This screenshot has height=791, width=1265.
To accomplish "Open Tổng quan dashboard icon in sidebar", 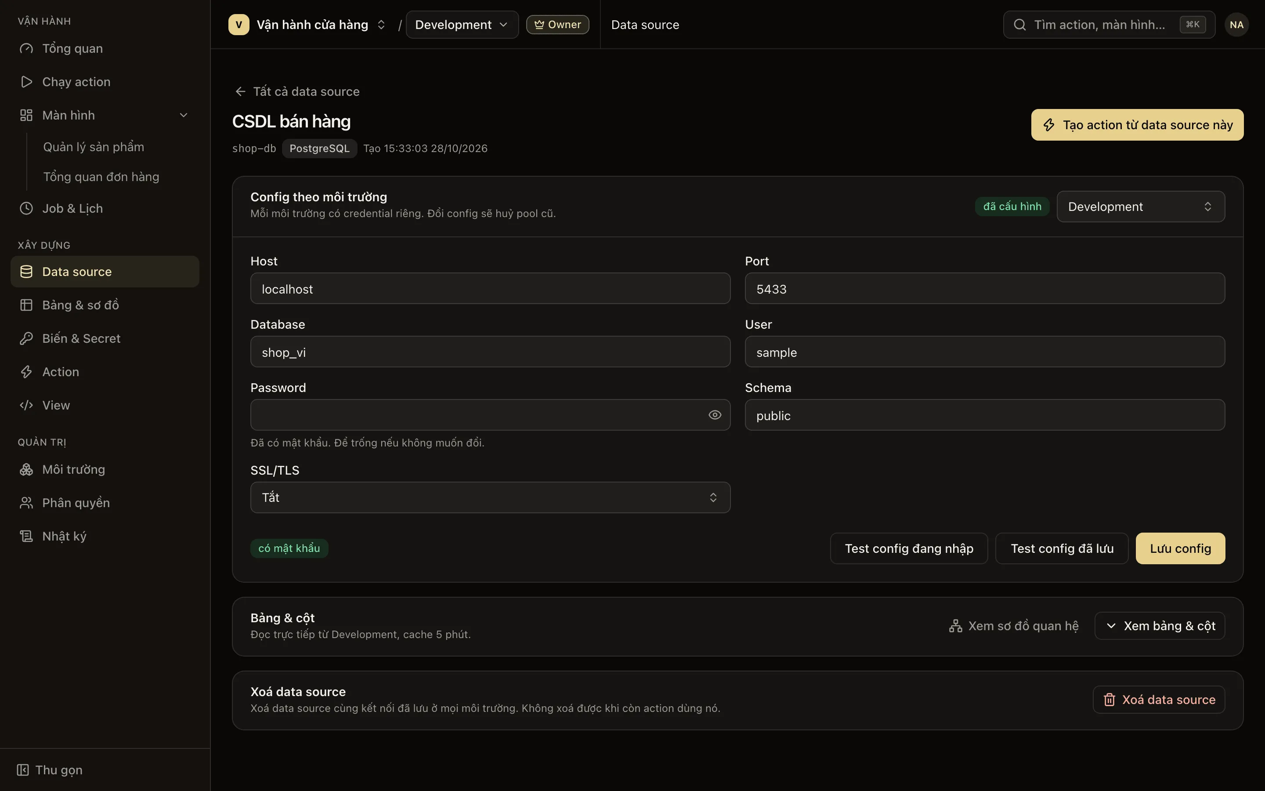I will pos(26,49).
